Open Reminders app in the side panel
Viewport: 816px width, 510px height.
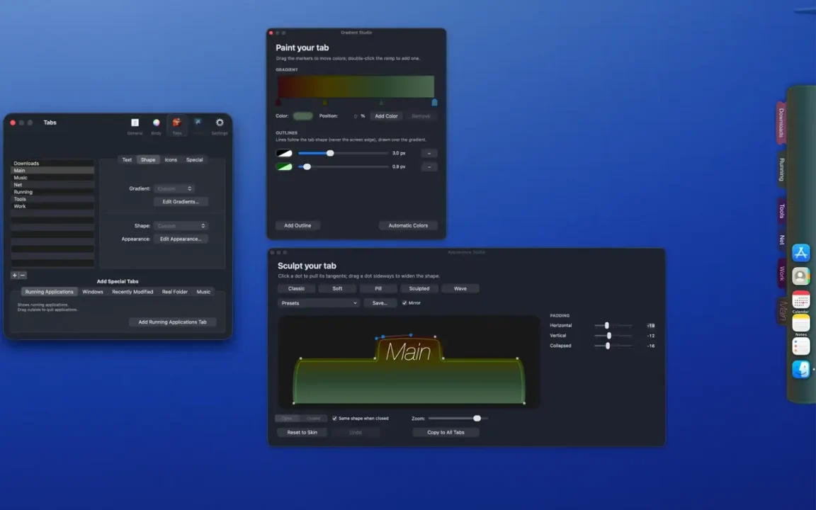[801, 346]
